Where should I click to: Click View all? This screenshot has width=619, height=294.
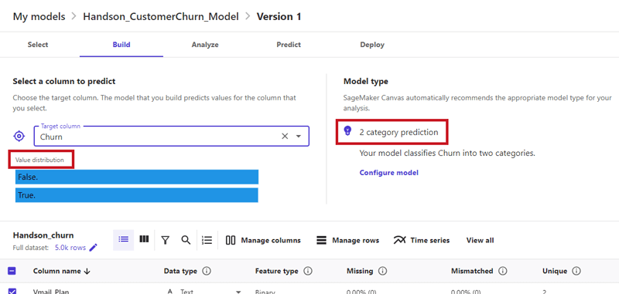[x=480, y=240]
